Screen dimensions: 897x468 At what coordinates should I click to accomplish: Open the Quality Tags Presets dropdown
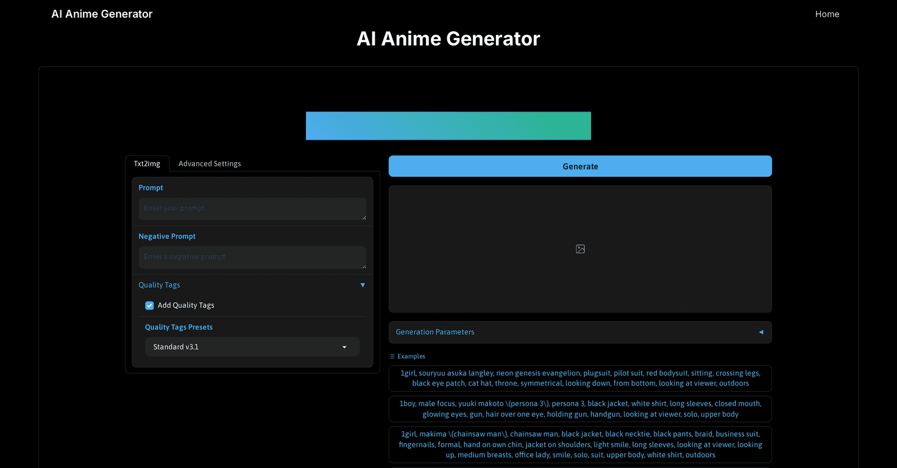click(252, 346)
